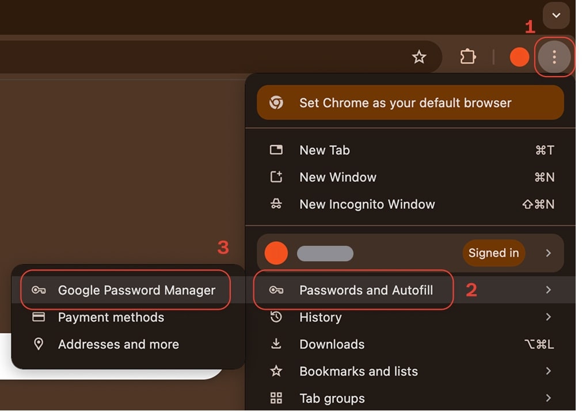Viewport: 582px width, 411px height.
Task: Click the Downloads arrow icon
Action: pos(276,344)
